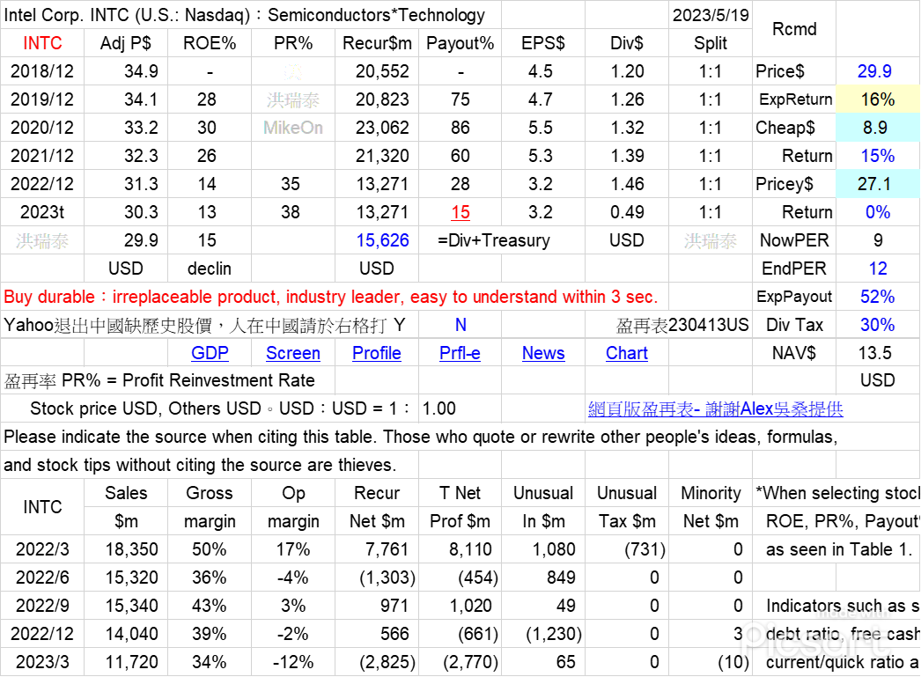Select the cyan Cheap$ cell showing 8.9
This screenshot has height=677, width=921.
[878, 128]
